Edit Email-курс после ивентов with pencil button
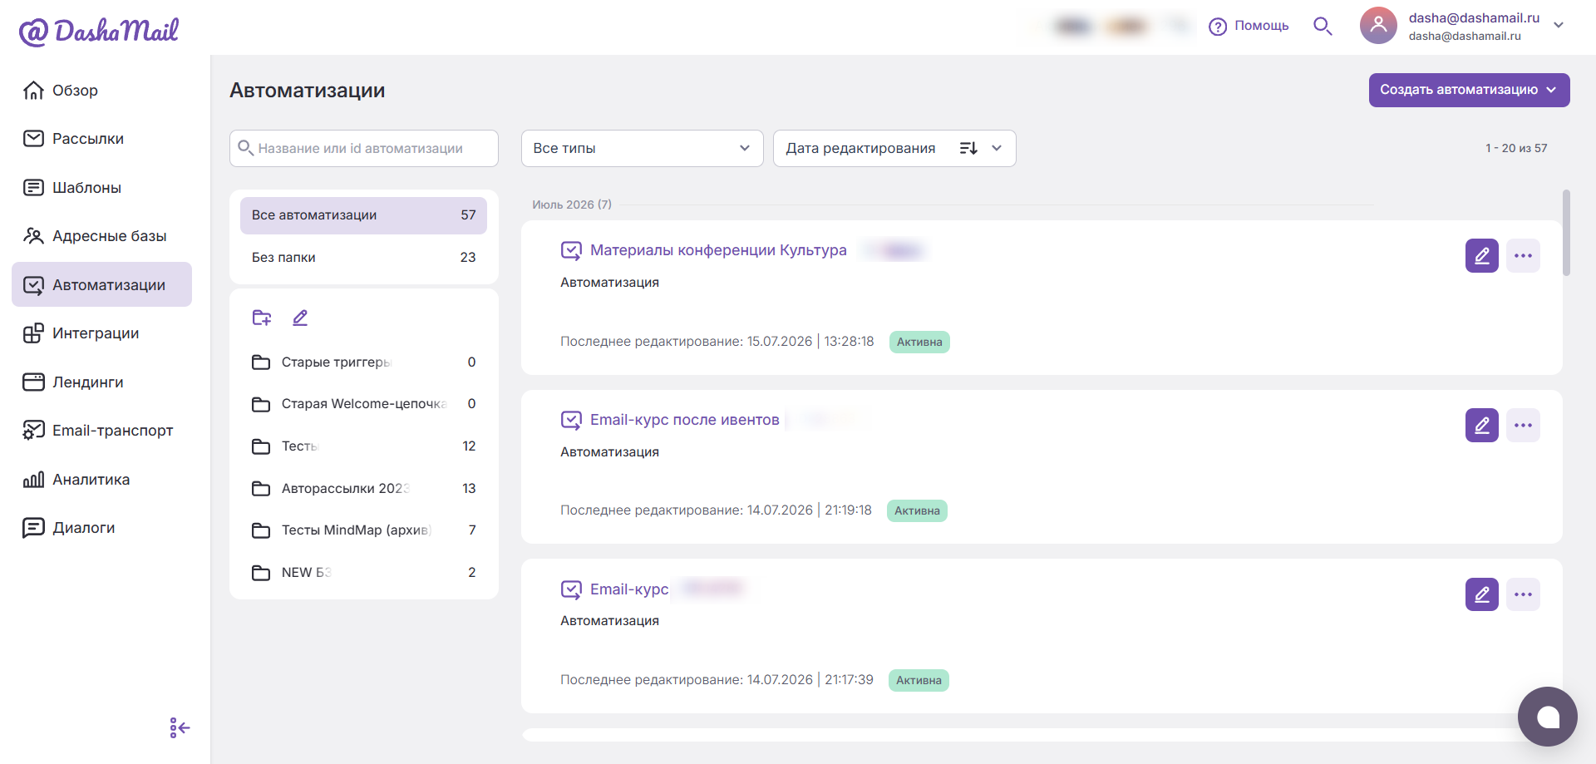 pos(1481,426)
